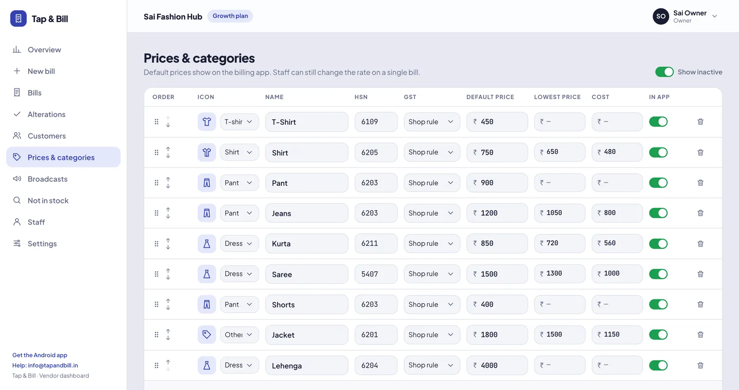Turn off Show inactive switch
Image resolution: width=739 pixels, height=390 pixels.
[664, 72]
